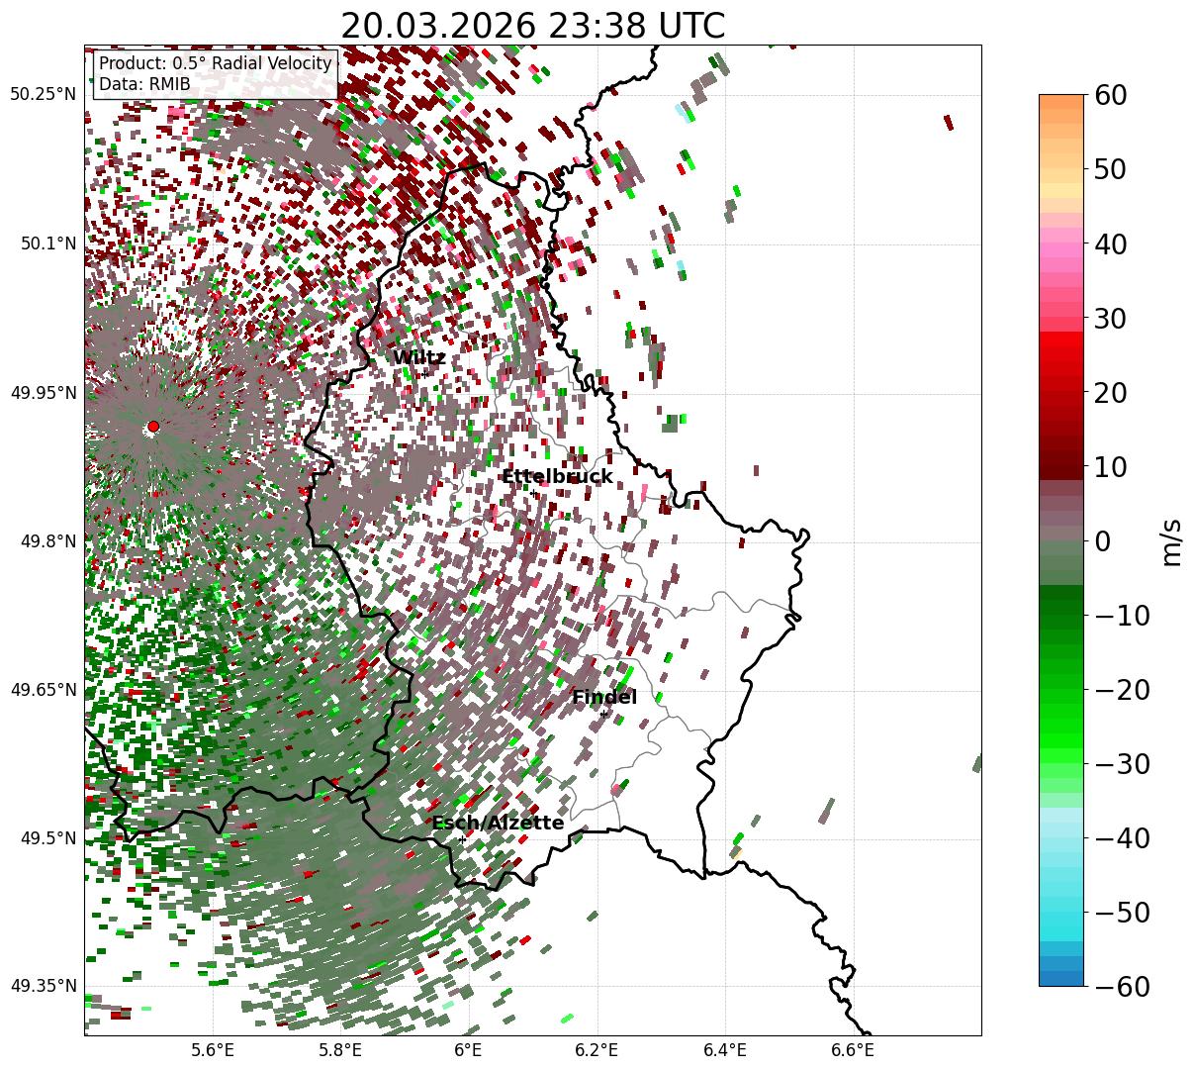Viewport: 1194px width, 1070px height.
Task: Click the colorbar value 20
Action: 1111,393
